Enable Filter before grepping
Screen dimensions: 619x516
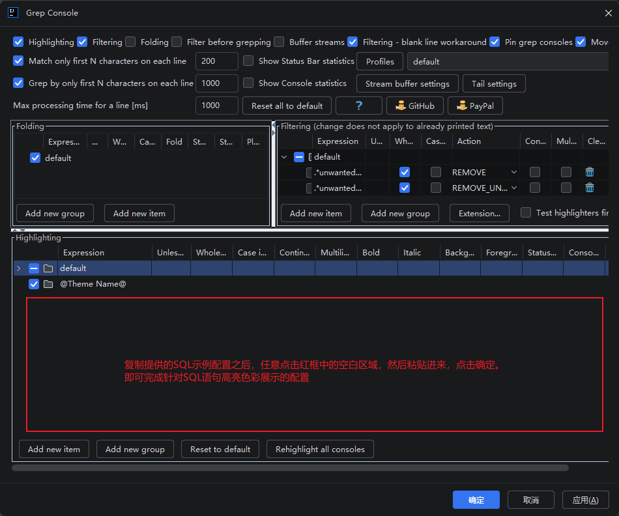click(x=177, y=42)
